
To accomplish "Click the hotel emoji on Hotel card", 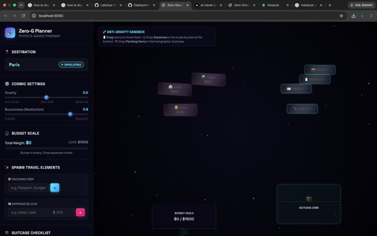I will click(170, 87).
